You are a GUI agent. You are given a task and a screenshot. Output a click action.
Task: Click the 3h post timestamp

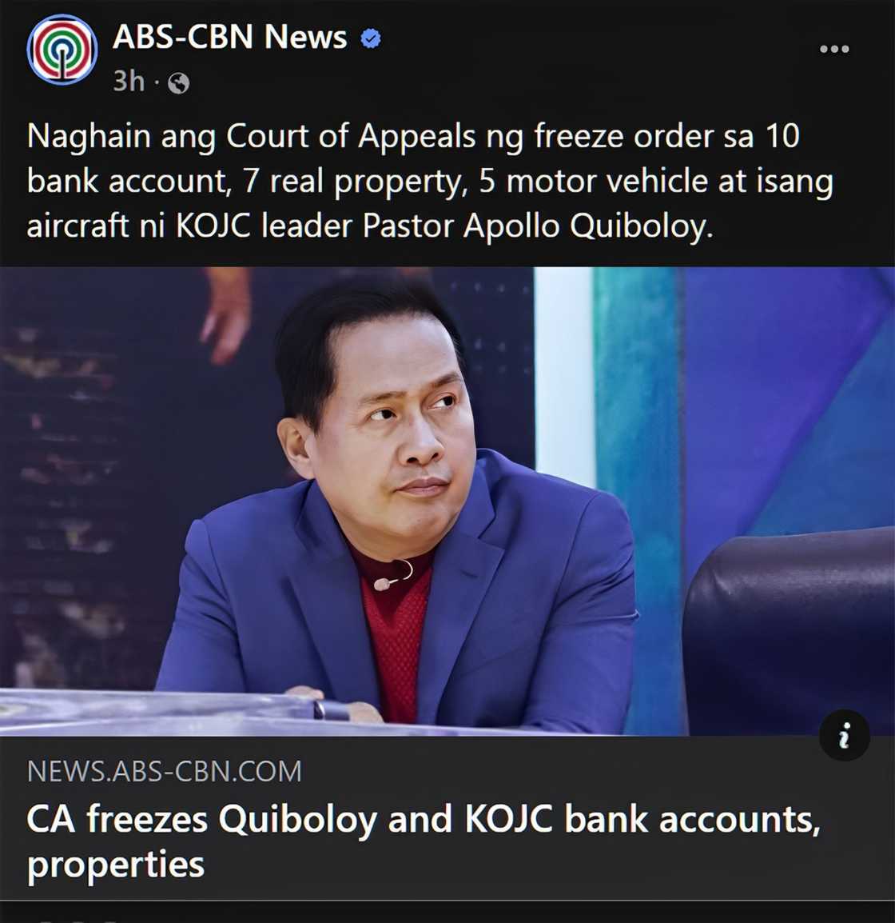point(129,81)
